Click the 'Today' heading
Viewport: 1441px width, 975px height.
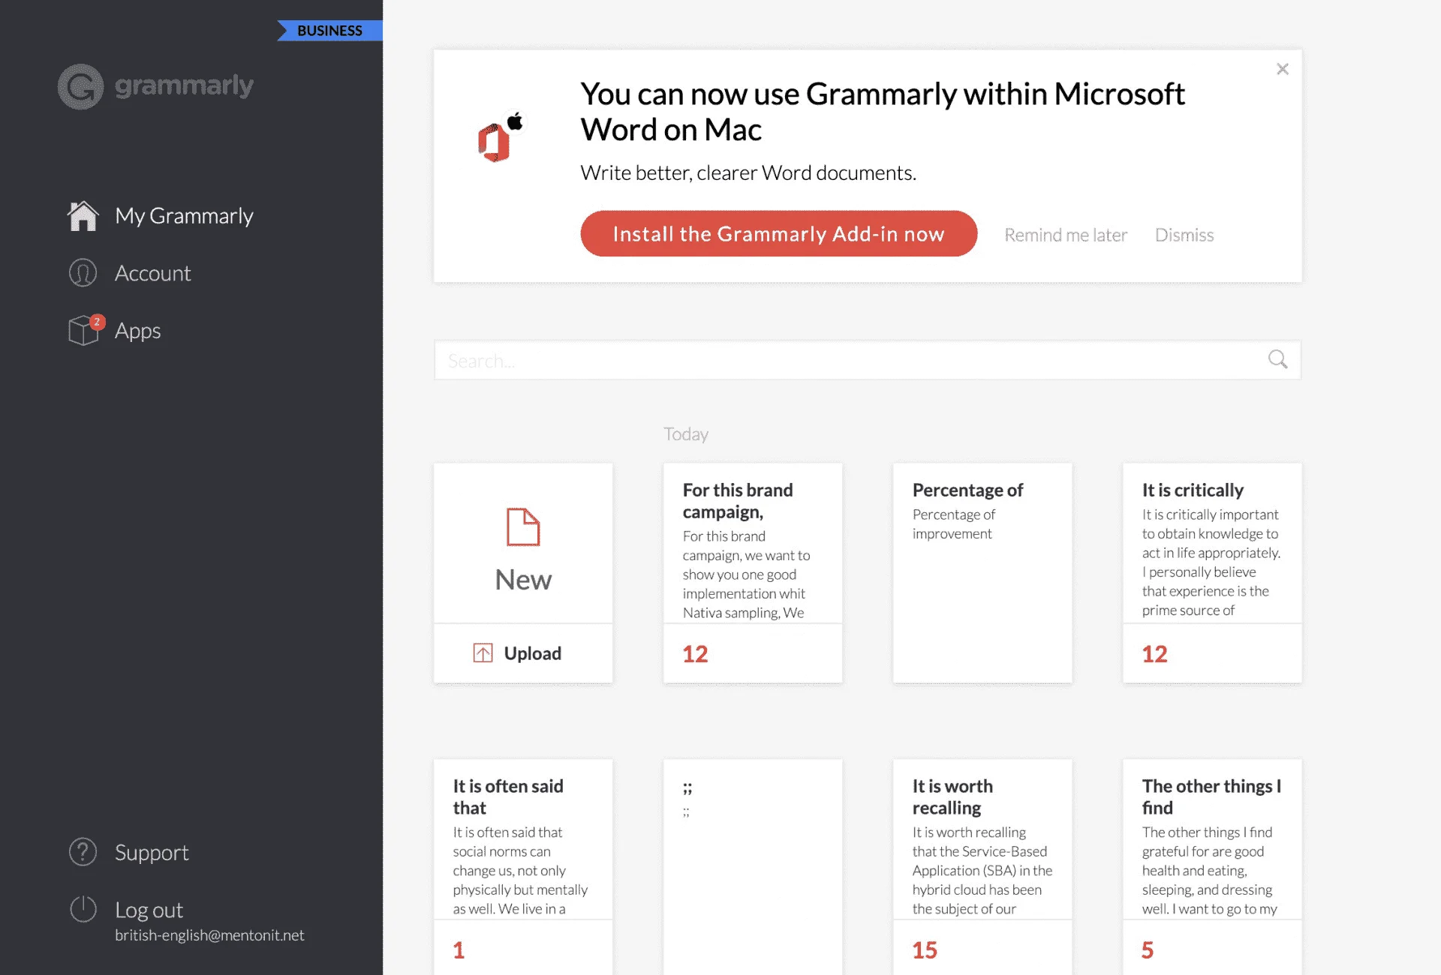(686, 434)
